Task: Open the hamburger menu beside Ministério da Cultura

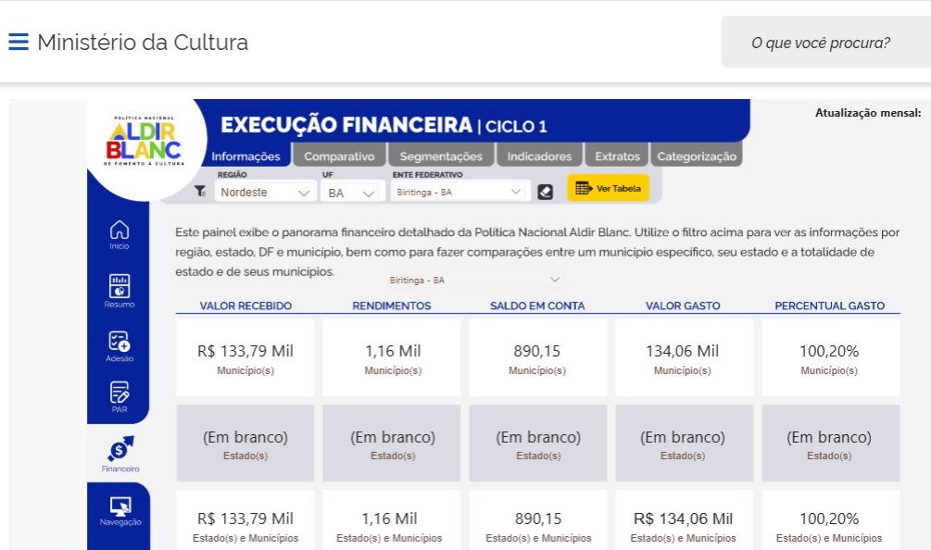Action: [x=19, y=43]
